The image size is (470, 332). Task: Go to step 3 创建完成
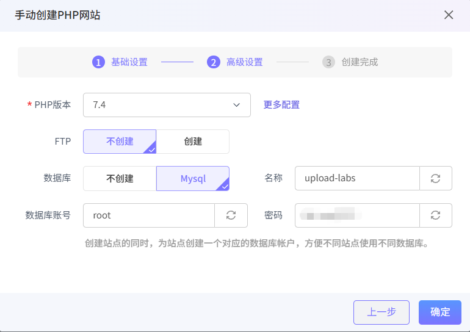pyautogui.click(x=350, y=62)
